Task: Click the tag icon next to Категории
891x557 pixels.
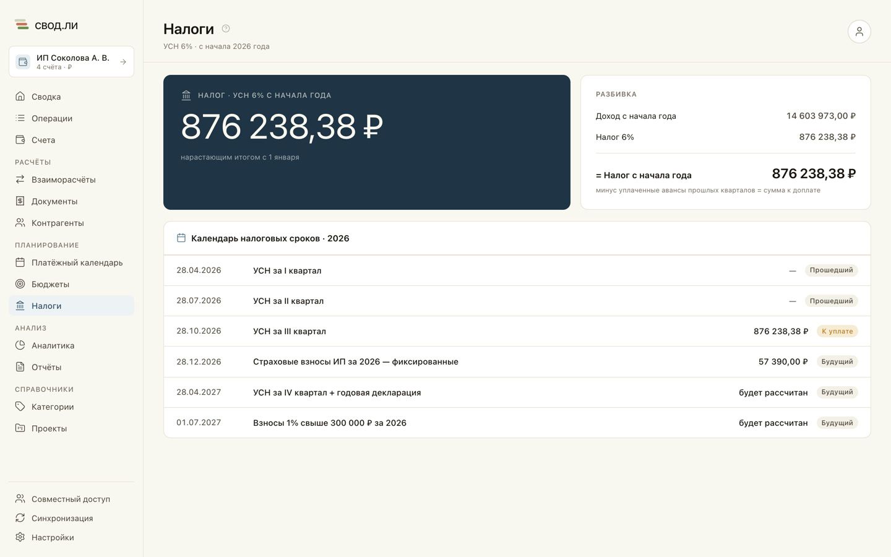Action: click(x=20, y=407)
